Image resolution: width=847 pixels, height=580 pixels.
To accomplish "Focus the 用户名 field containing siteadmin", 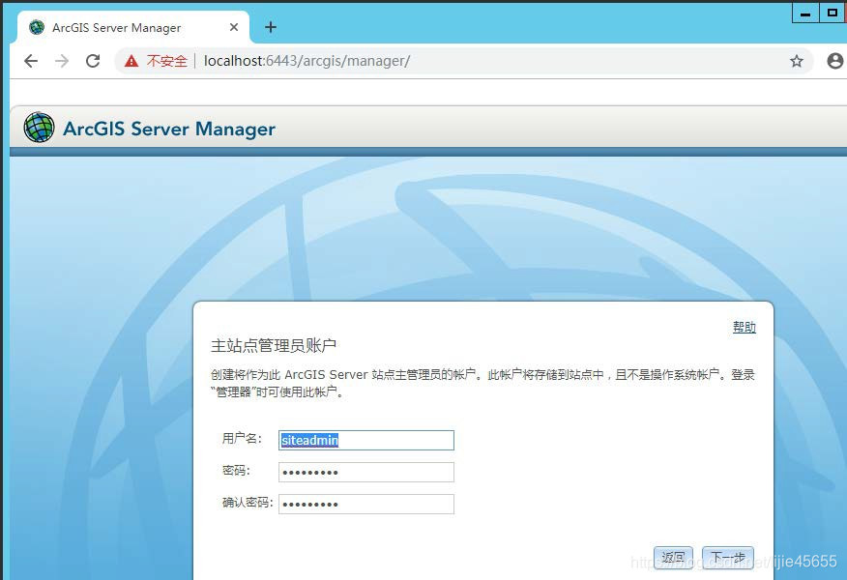I will (366, 440).
